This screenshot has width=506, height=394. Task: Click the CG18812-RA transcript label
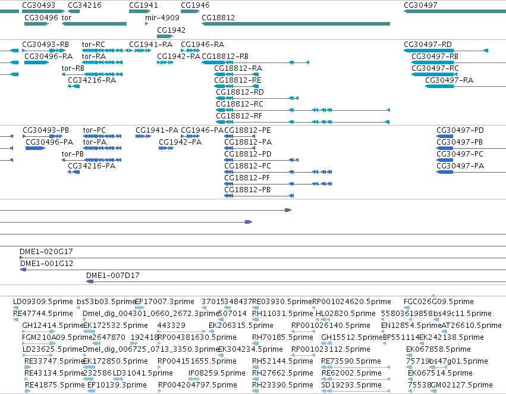[238, 68]
